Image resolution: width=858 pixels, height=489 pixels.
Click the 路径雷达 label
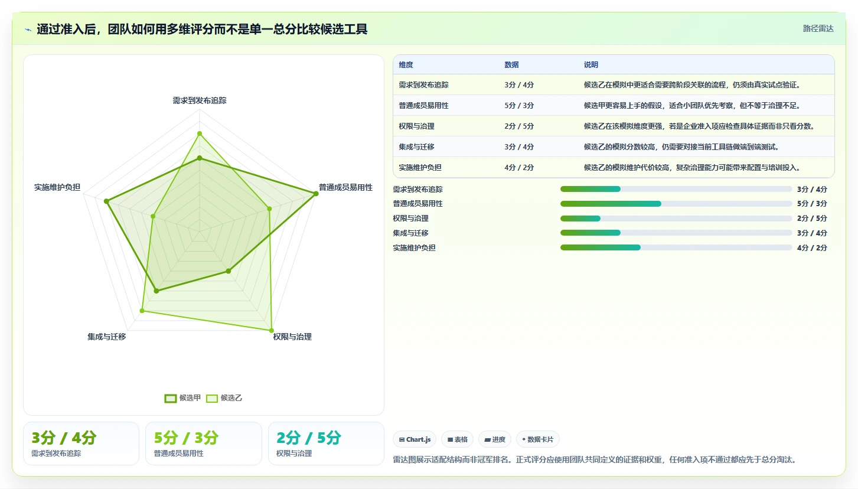click(818, 28)
